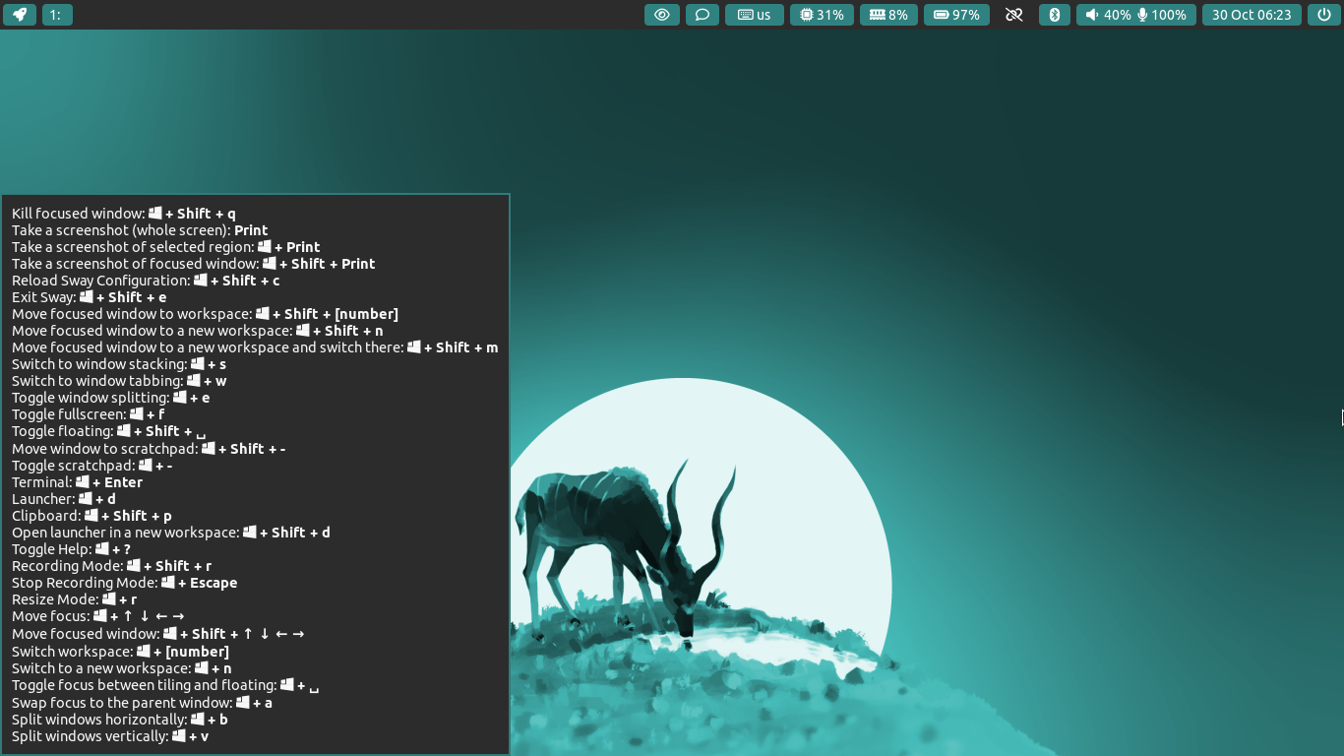Open calendar from 30 Oct clock

pos(1252,15)
